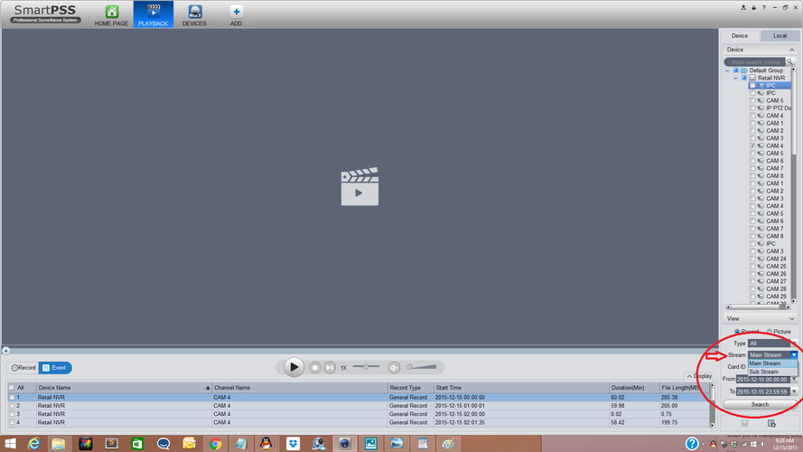
Task: Open the DEVICES toolbar icon
Action: pyautogui.click(x=194, y=12)
